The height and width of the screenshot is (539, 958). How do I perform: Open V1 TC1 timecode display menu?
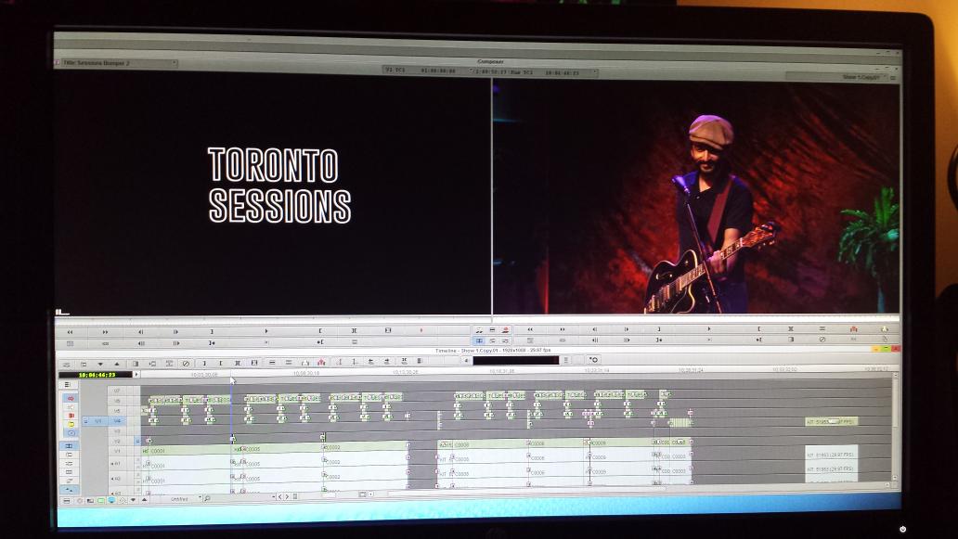[x=428, y=71]
